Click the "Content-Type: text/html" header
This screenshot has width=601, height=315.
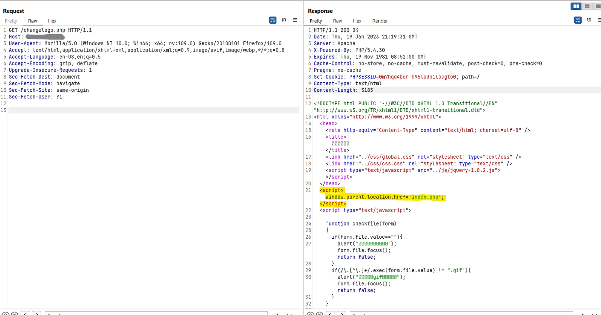(348, 83)
